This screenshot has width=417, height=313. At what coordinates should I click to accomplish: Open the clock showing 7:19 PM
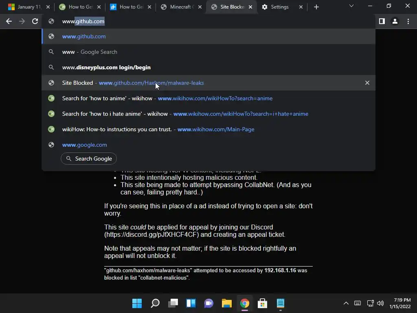[x=400, y=303]
